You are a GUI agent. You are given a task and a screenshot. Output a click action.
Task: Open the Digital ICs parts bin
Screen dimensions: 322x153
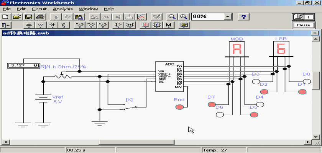point(103,25)
